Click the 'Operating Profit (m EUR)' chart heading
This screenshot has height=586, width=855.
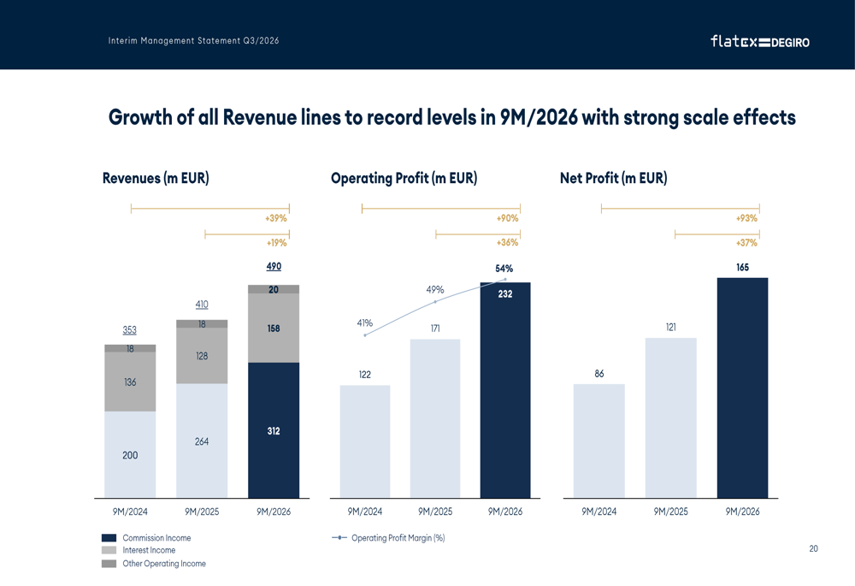pyautogui.click(x=404, y=179)
